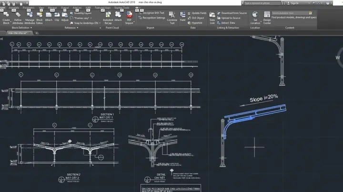
Task: Open Autodesk ReCap
Action: [x=108, y=18]
